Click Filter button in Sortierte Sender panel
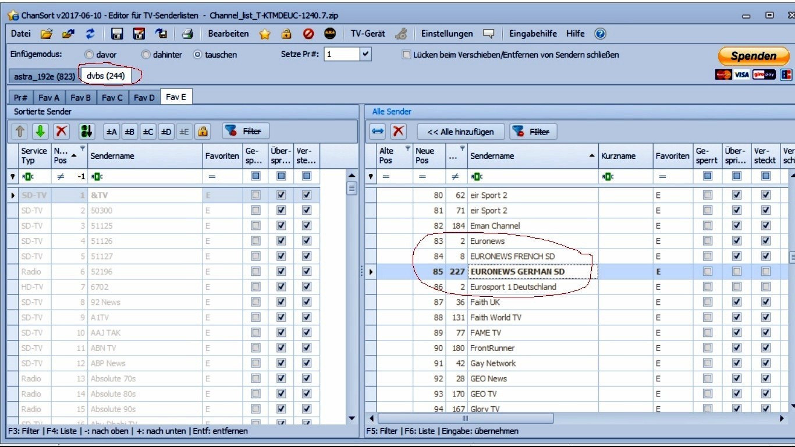Image resolution: width=795 pixels, height=447 pixels. coord(246,132)
